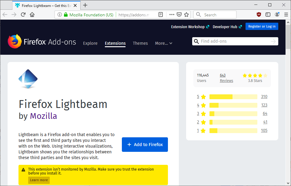This screenshot has width=291, height=186.
Task: Open the Themes section
Action: pos(140,43)
